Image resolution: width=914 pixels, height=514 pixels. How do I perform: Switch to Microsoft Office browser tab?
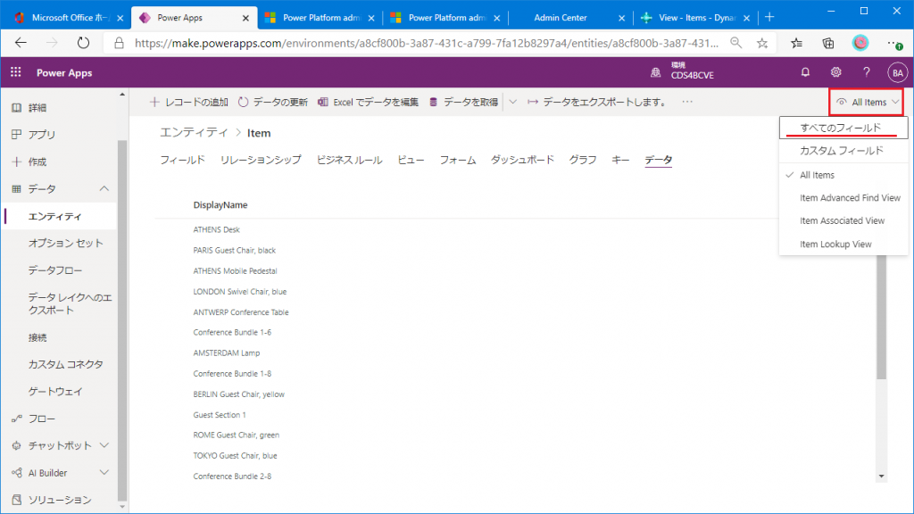point(70,18)
